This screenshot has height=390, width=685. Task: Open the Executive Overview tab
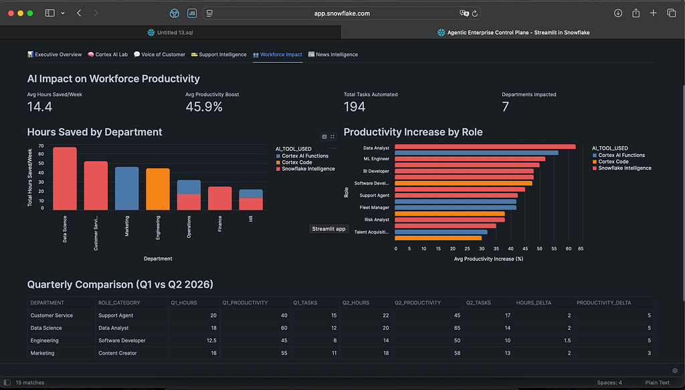tap(55, 55)
